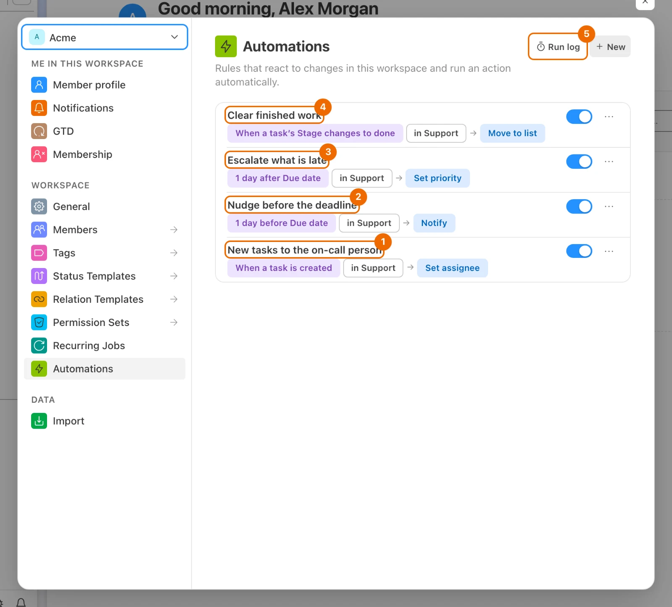Click 'When a task is created' trigger

[283, 268]
